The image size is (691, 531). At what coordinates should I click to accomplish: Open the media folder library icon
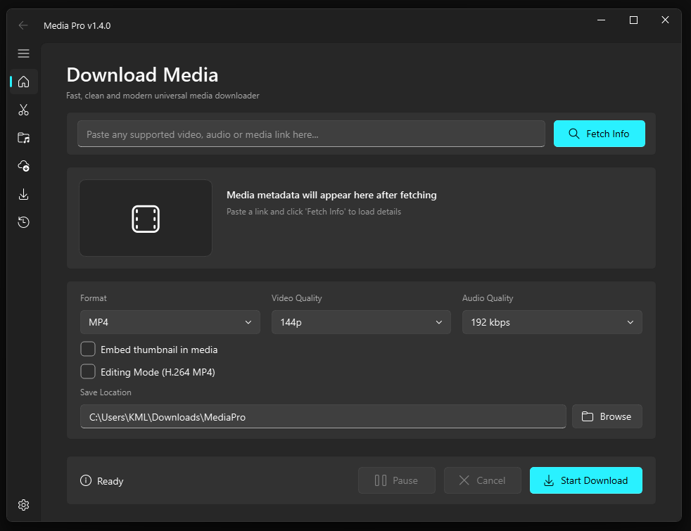(23, 138)
